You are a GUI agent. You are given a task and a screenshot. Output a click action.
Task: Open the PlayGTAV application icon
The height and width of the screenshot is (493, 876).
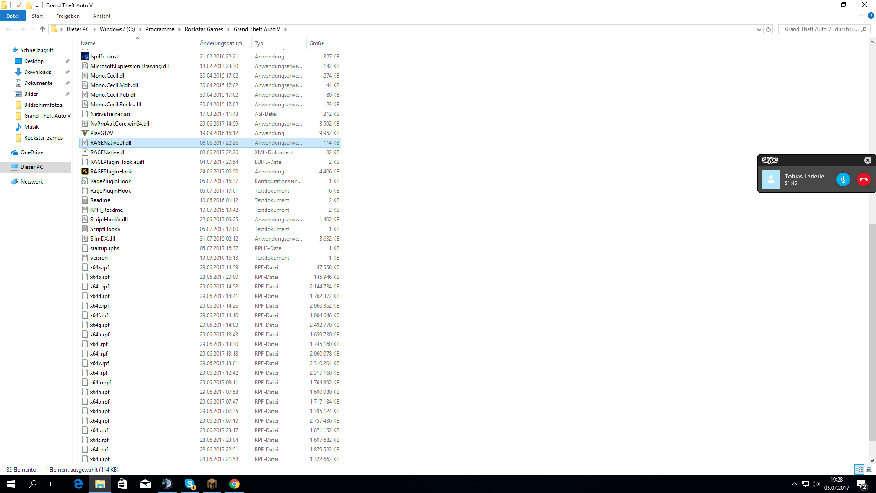pyautogui.click(x=85, y=133)
